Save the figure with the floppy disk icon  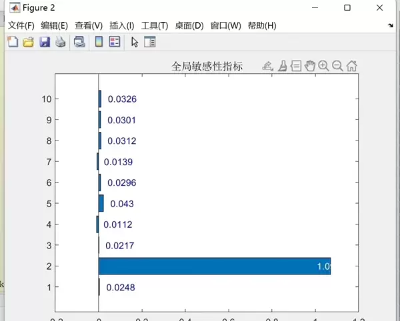pyautogui.click(x=45, y=42)
